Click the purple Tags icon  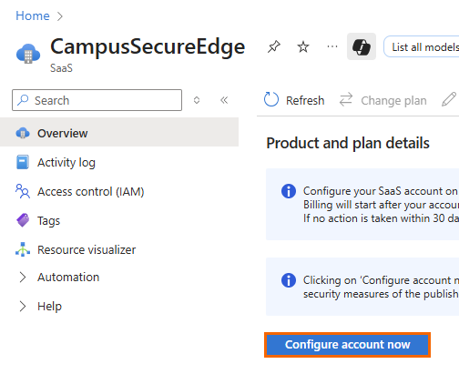[x=23, y=220]
